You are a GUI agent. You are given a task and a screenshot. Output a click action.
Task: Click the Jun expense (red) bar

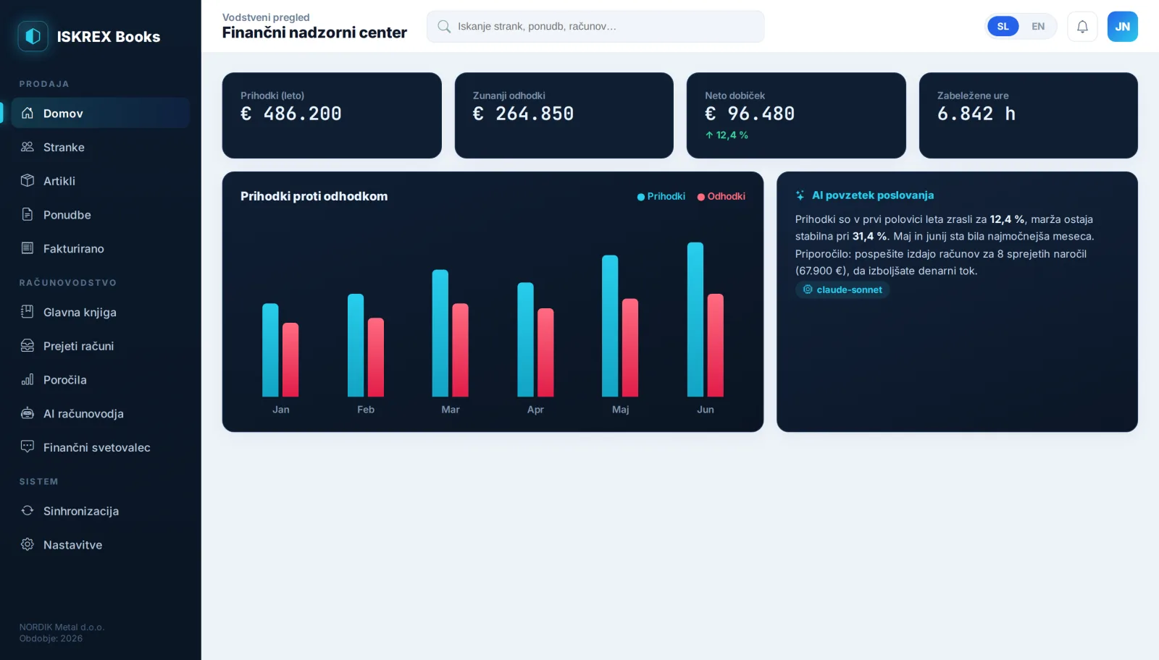pyautogui.click(x=716, y=345)
